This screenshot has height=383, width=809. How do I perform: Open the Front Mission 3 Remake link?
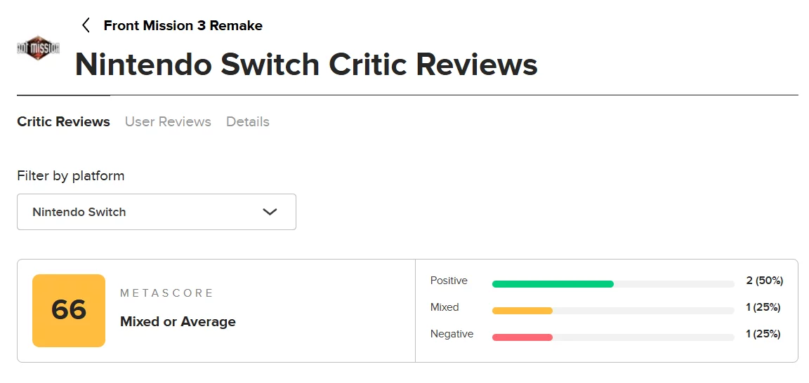pyautogui.click(x=183, y=26)
